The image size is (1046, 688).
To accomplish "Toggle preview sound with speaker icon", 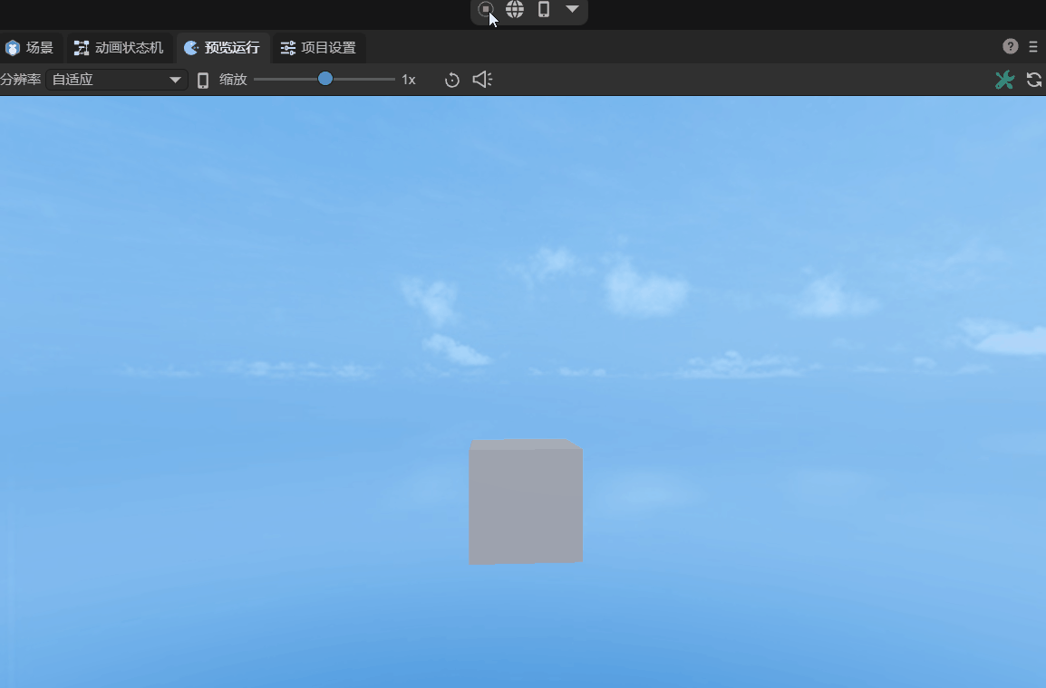I will (x=482, y=80).
